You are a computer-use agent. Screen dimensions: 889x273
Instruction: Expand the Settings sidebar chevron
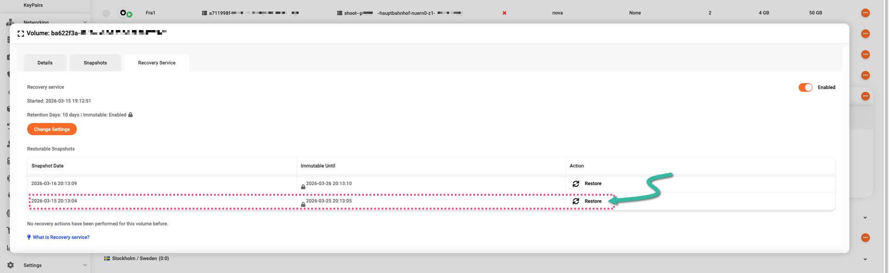point(85,265)
